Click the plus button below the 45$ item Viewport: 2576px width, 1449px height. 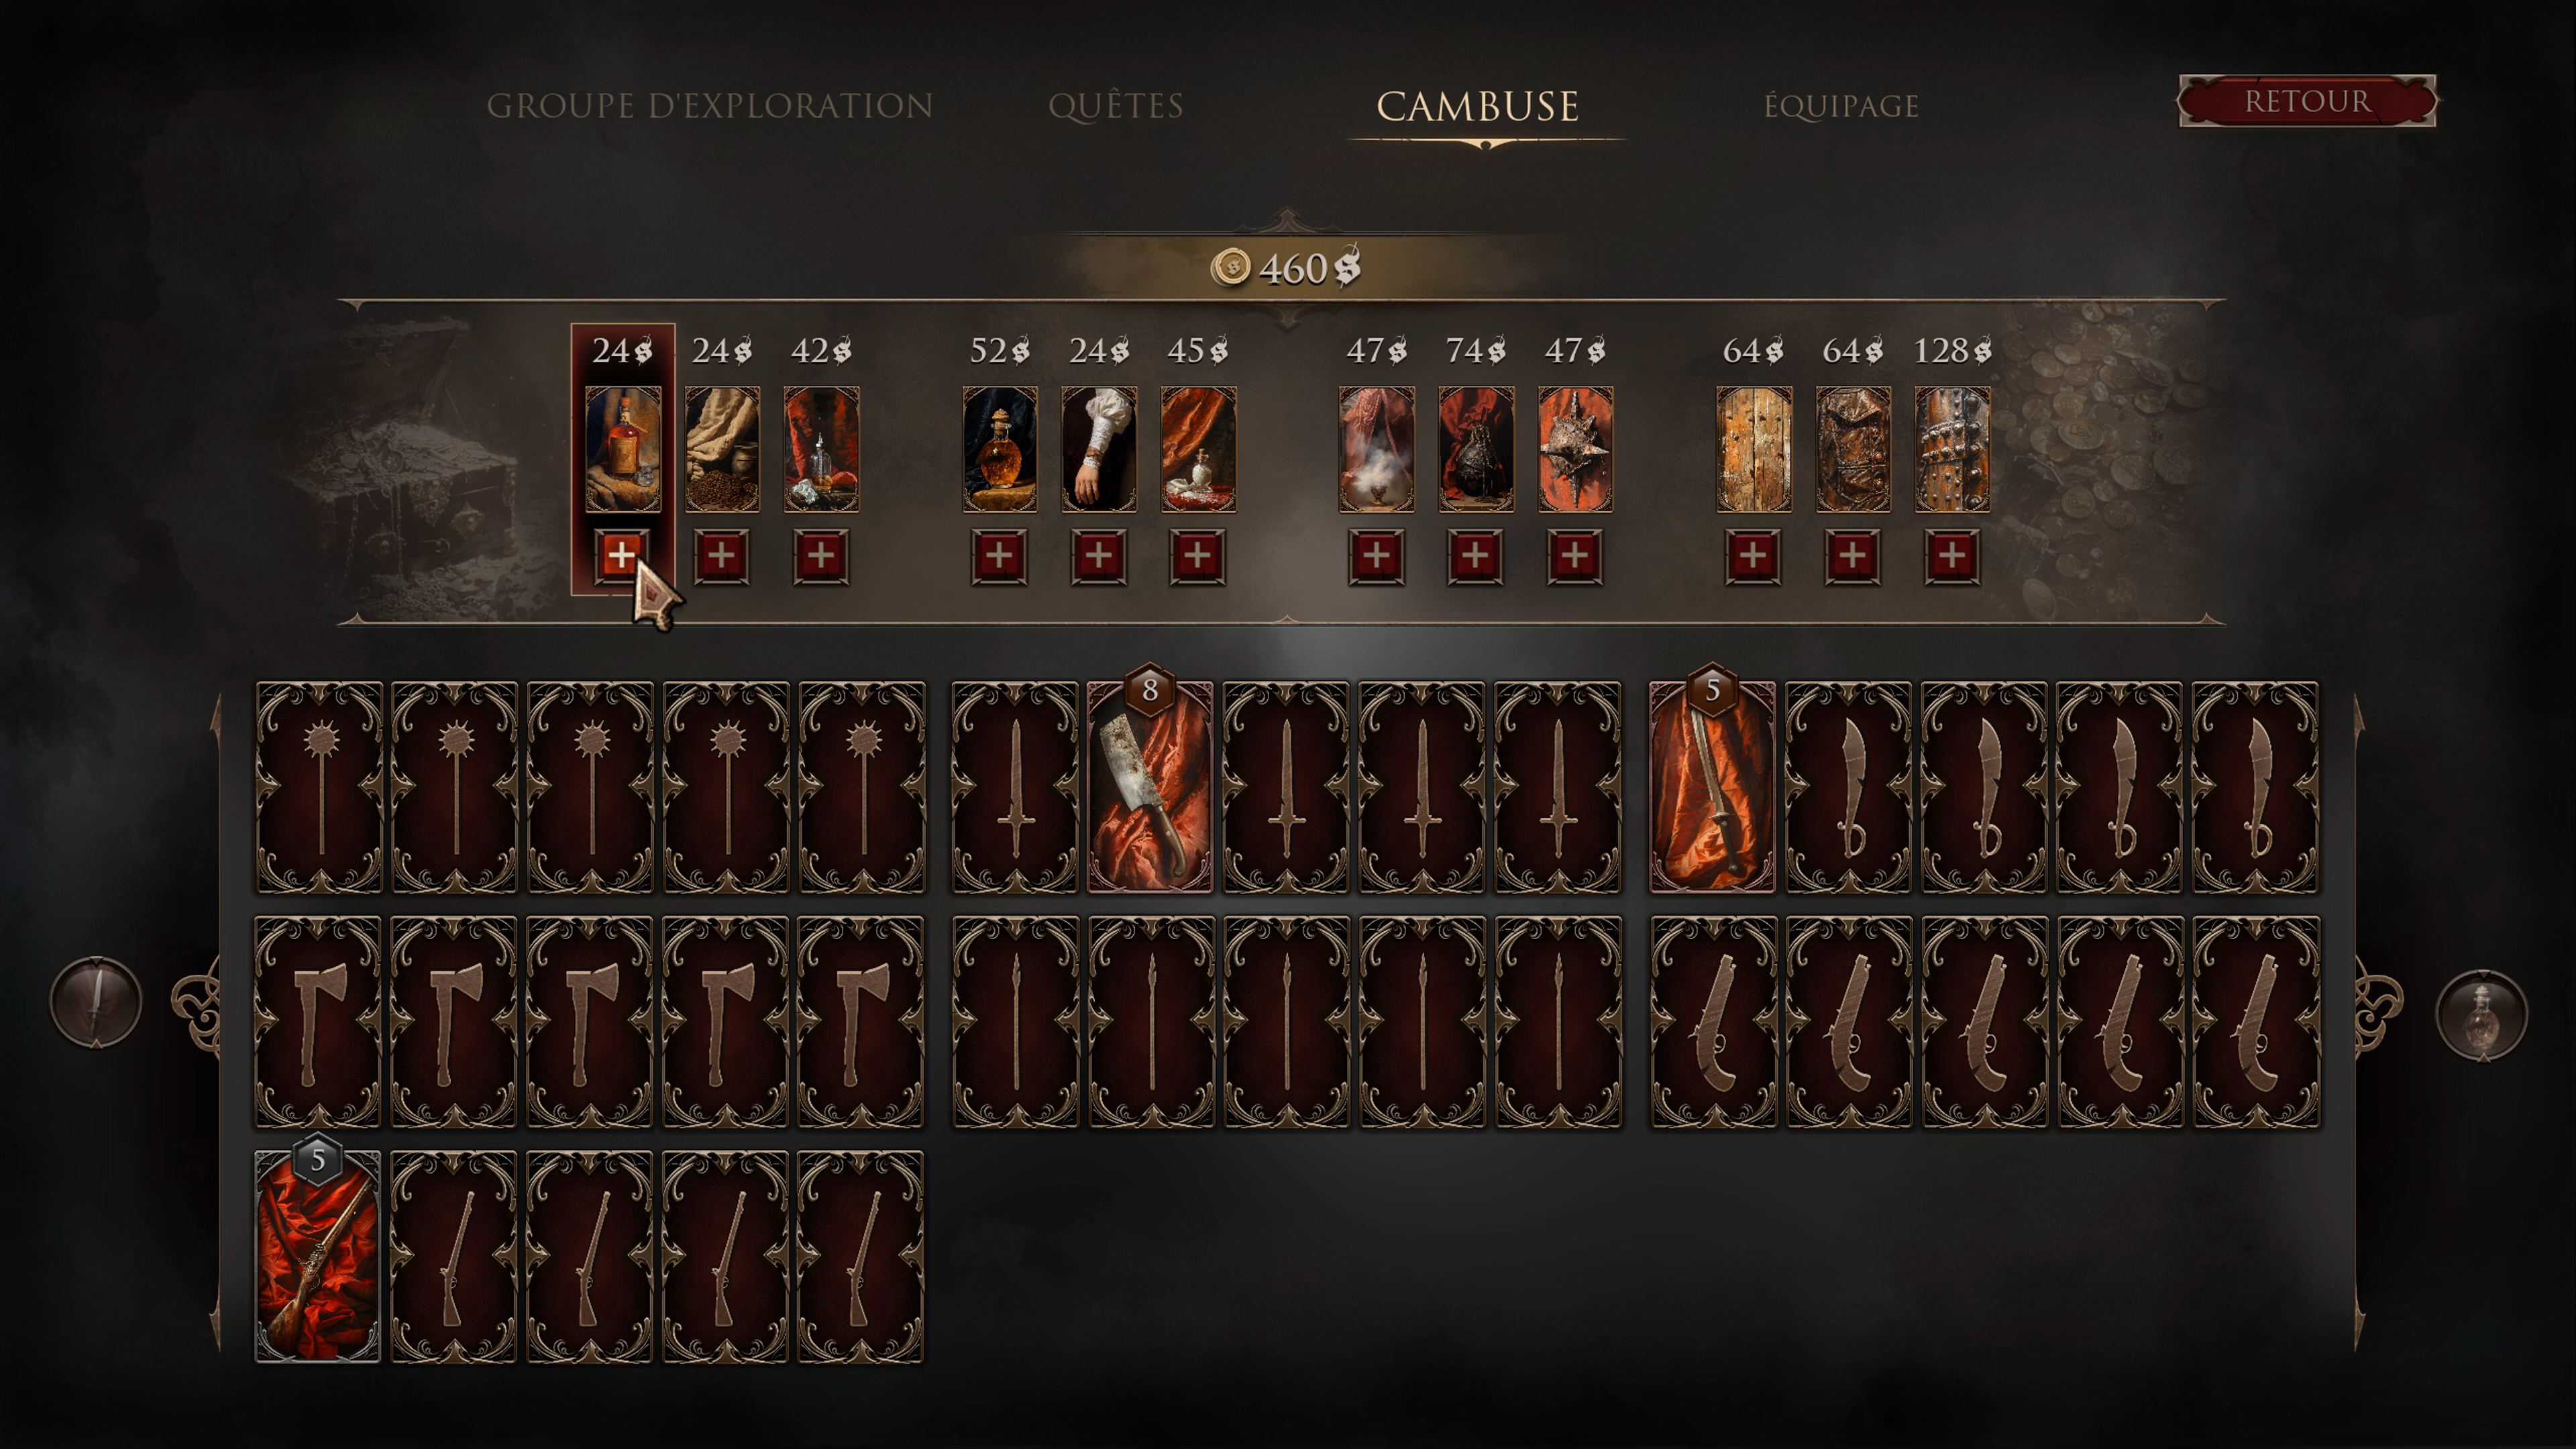(x=1197, y=555)
